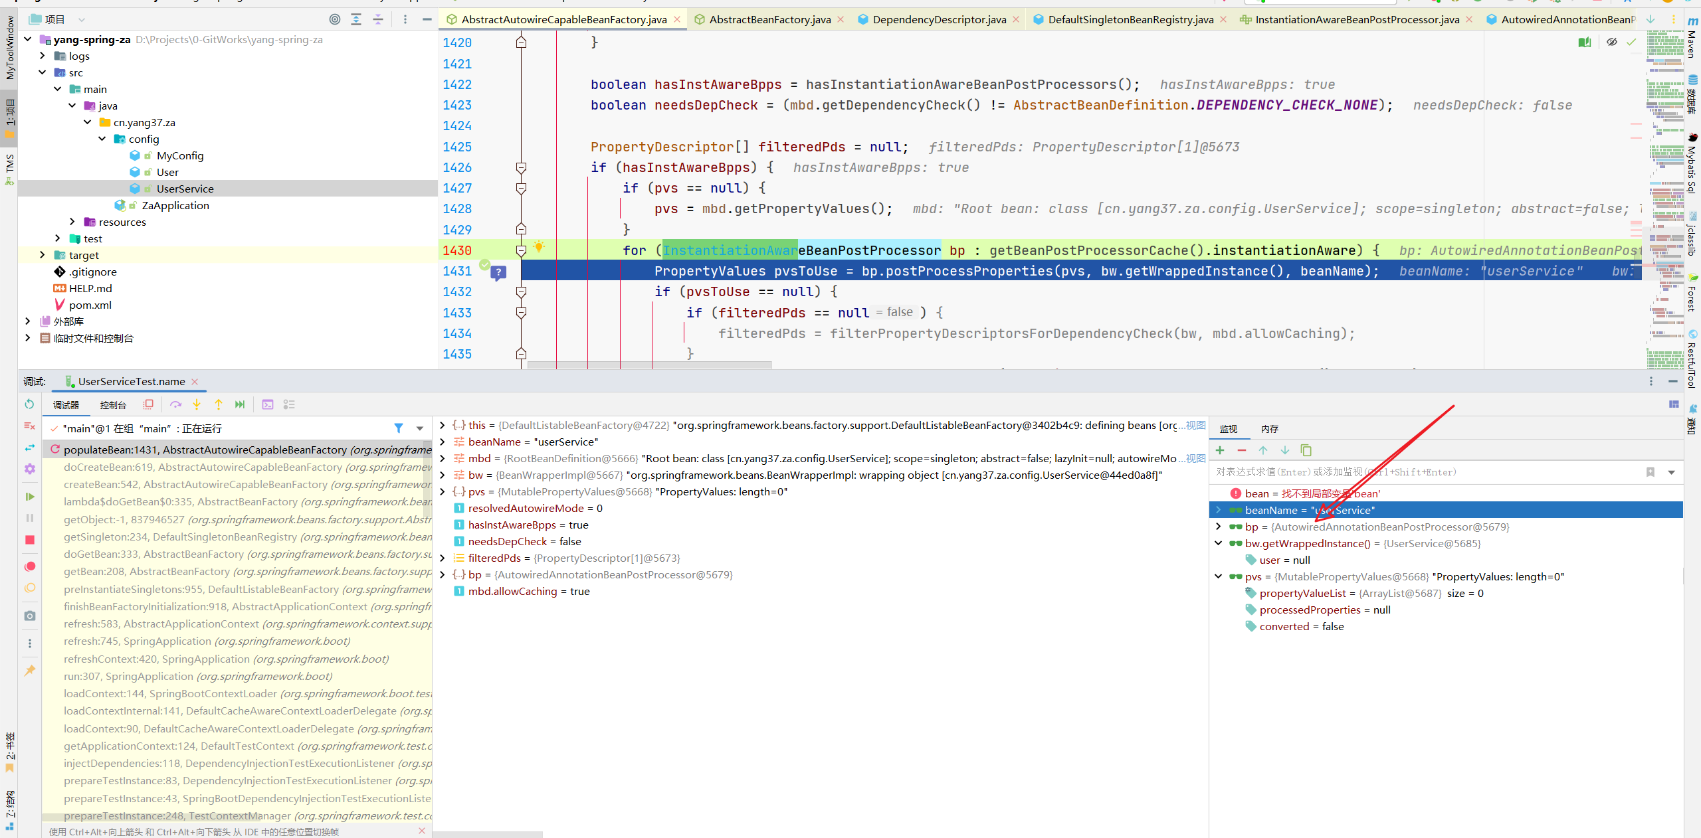Click the duplicate watch copy icon
The height and width of the screenshot is (838, 1701).
(x=1306, y=450)
